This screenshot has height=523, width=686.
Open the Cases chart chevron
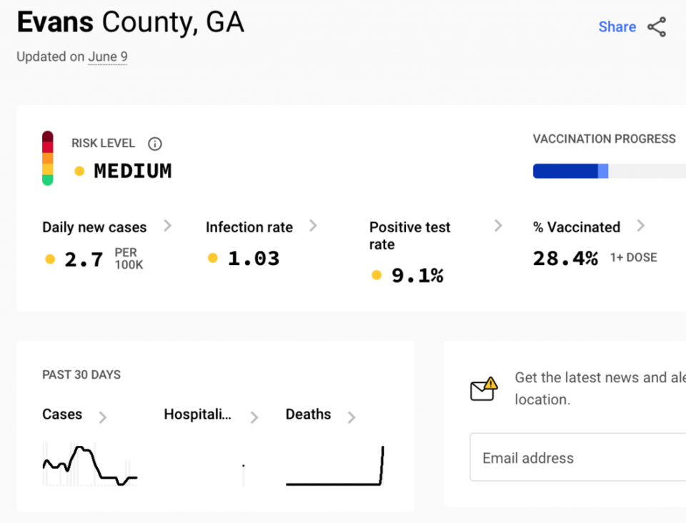[x=103, y=417]
